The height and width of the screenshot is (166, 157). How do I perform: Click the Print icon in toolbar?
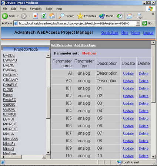[140, 16]
